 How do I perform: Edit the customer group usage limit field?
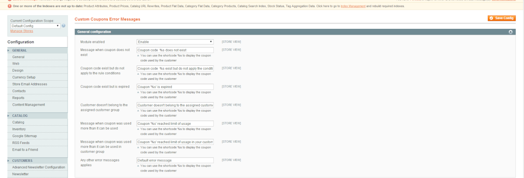(x=175, y=142)
